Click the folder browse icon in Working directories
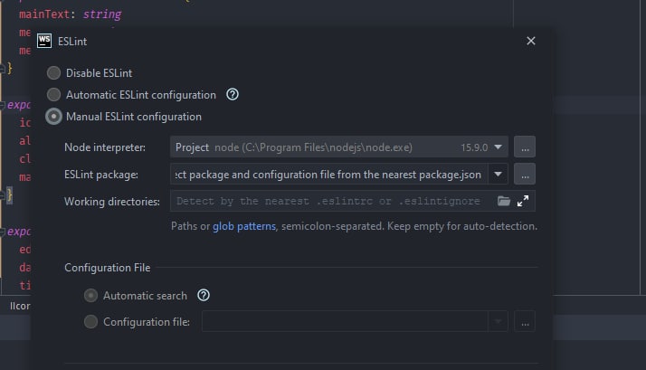 pos(504,201)
